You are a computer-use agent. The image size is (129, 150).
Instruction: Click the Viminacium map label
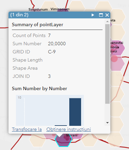[60, 9]
